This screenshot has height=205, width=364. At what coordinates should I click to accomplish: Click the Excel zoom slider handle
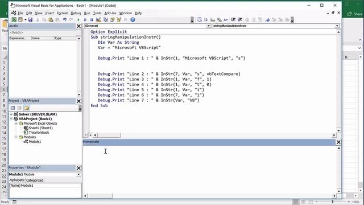tap(333, 202)
